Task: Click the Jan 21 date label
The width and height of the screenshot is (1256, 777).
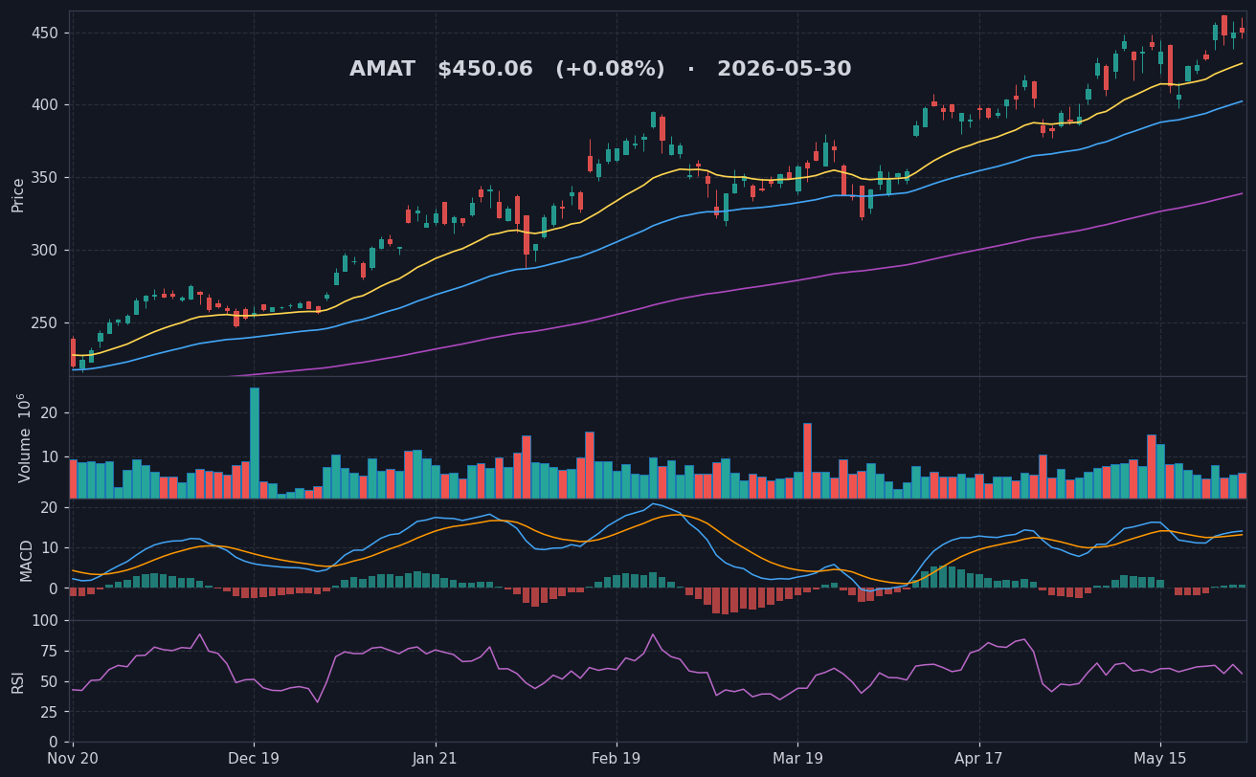Action: click(x=436, y=759)
